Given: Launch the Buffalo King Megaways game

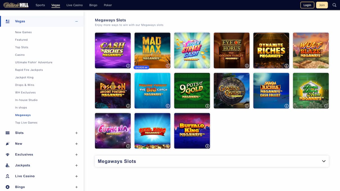Looking at the screenshot, I should [x=192, y=131].
